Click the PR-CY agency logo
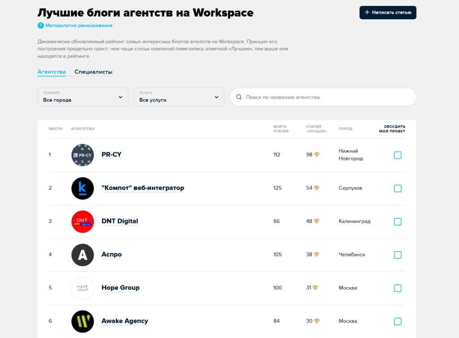 pos(82,155)
